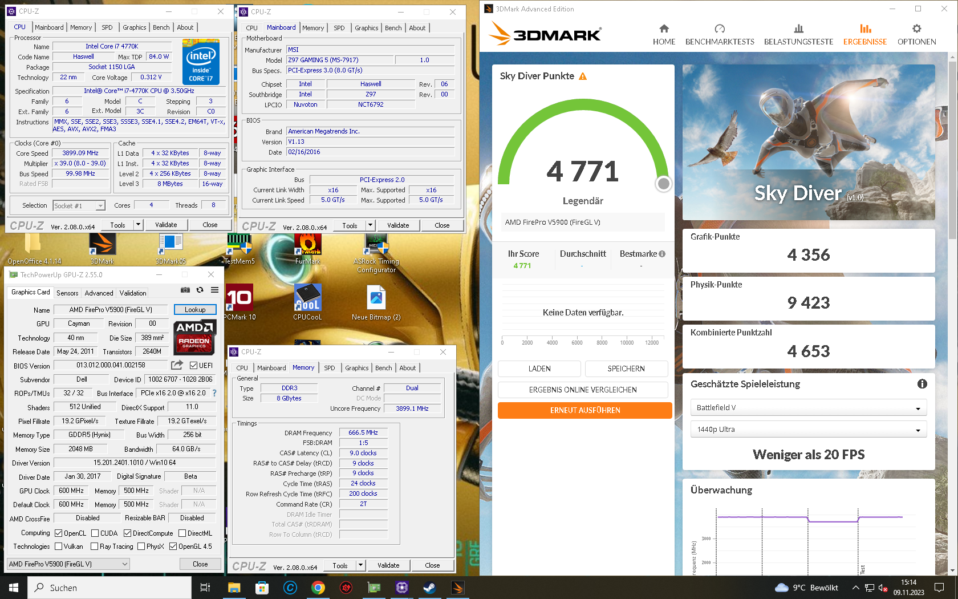Click the BIOS share/export icon in GPU-Z

177,365
